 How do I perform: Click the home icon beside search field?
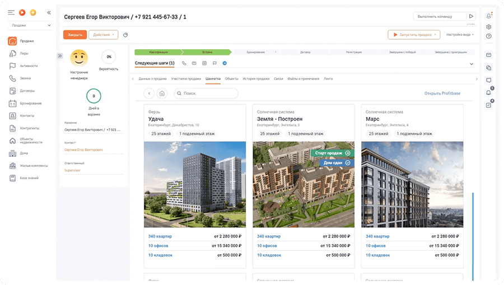[162, 94]
